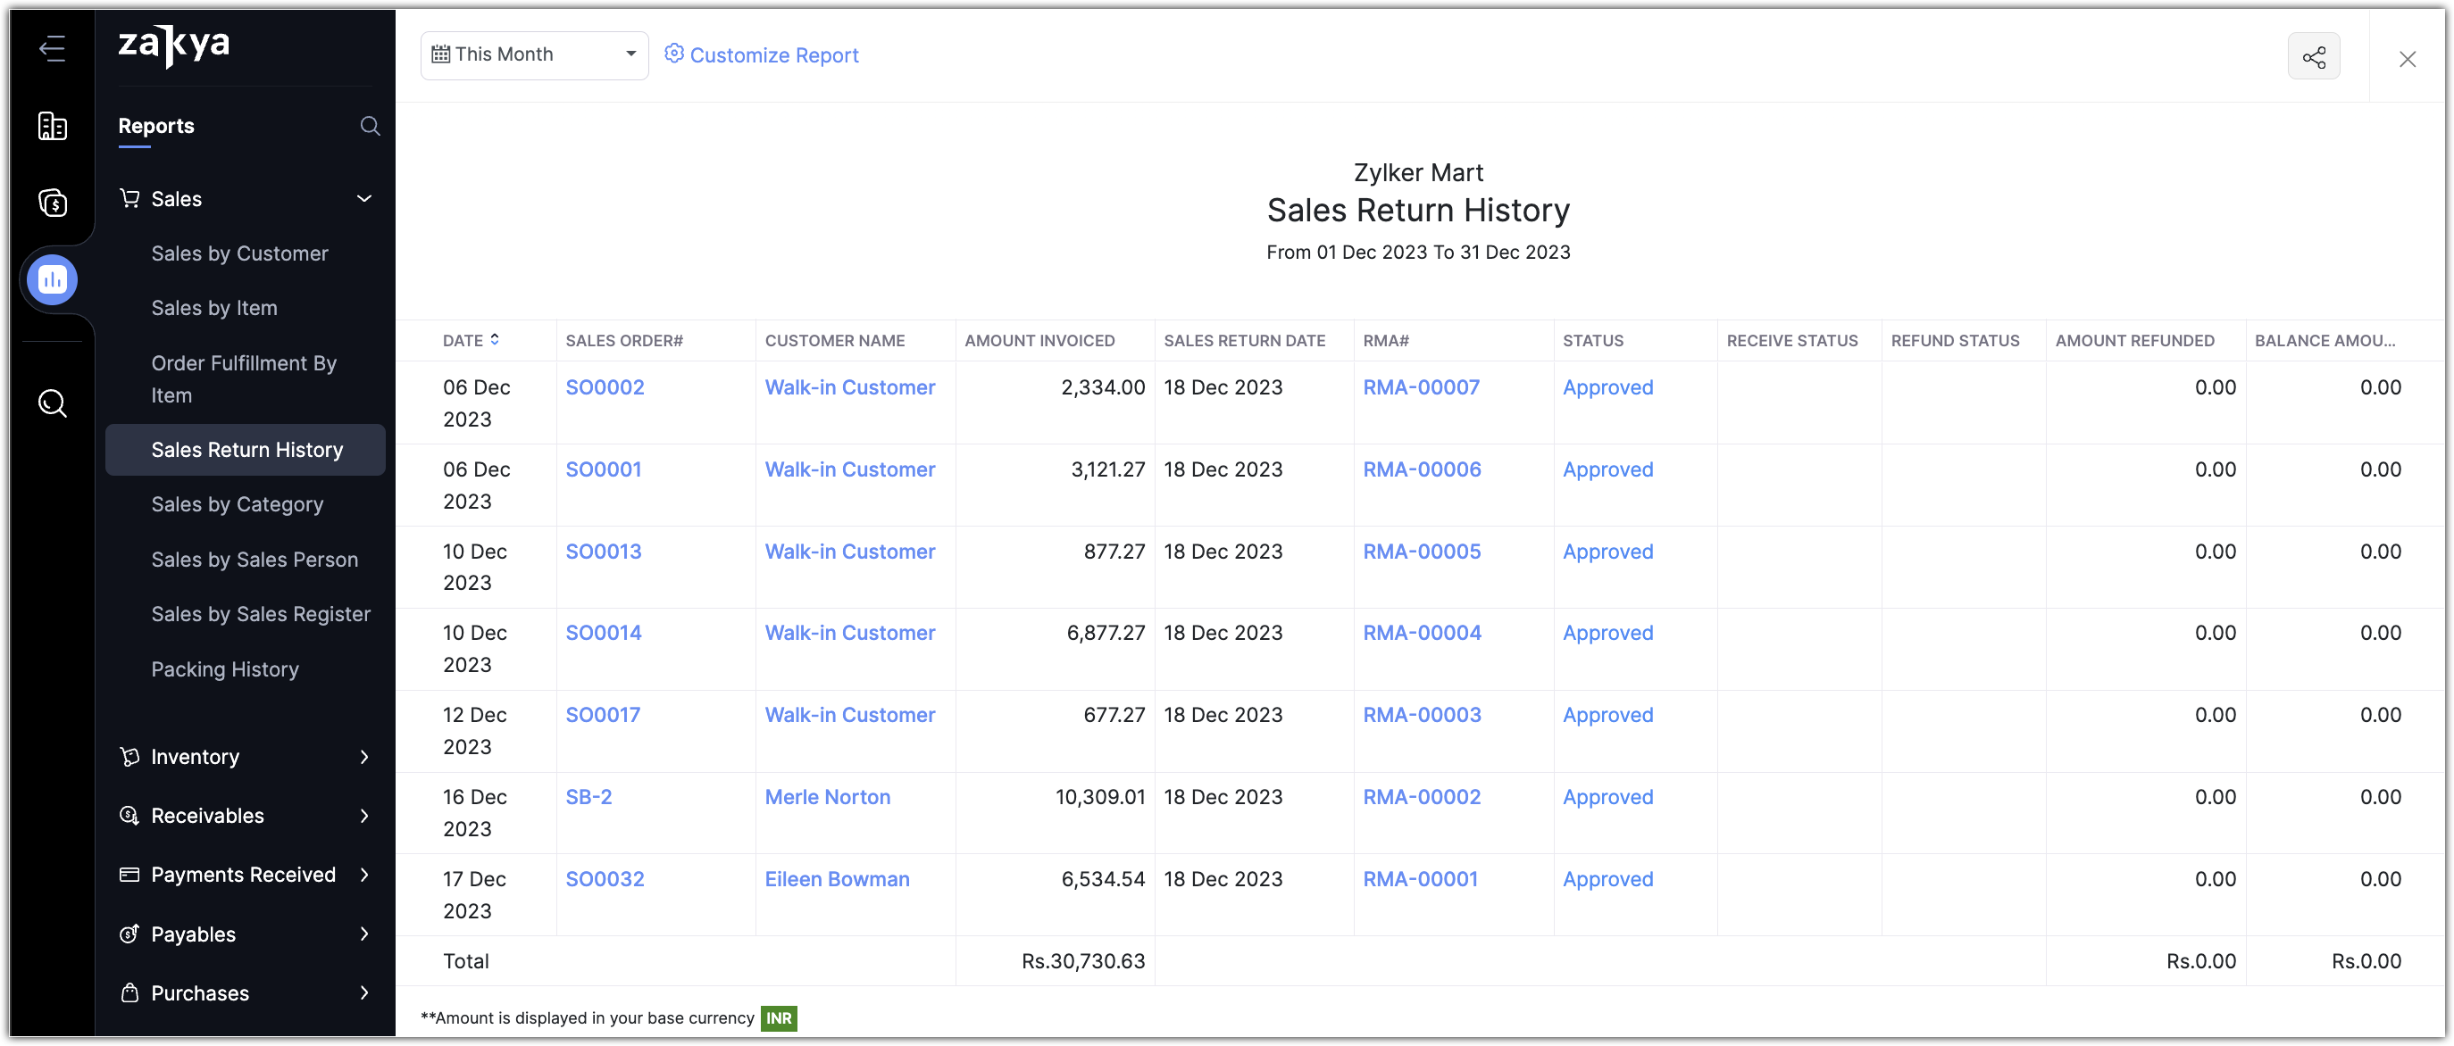Open the This Month date range dropdown
This screenshot has width=2454, height=1046.
tap(534, 54)
